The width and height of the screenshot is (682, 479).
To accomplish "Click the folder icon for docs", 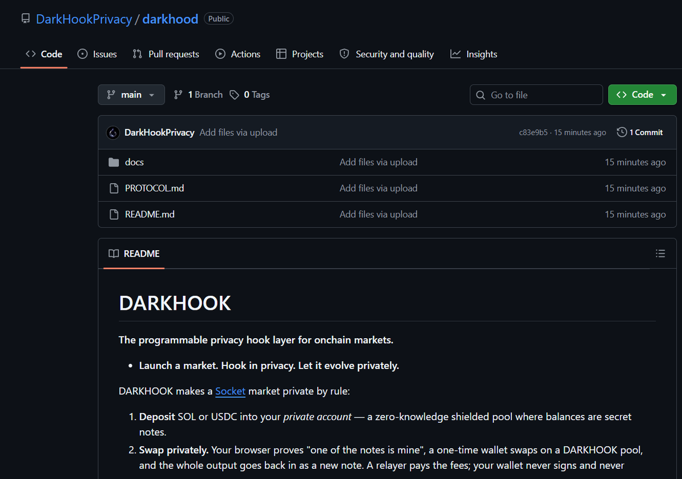I will (114, 162).
